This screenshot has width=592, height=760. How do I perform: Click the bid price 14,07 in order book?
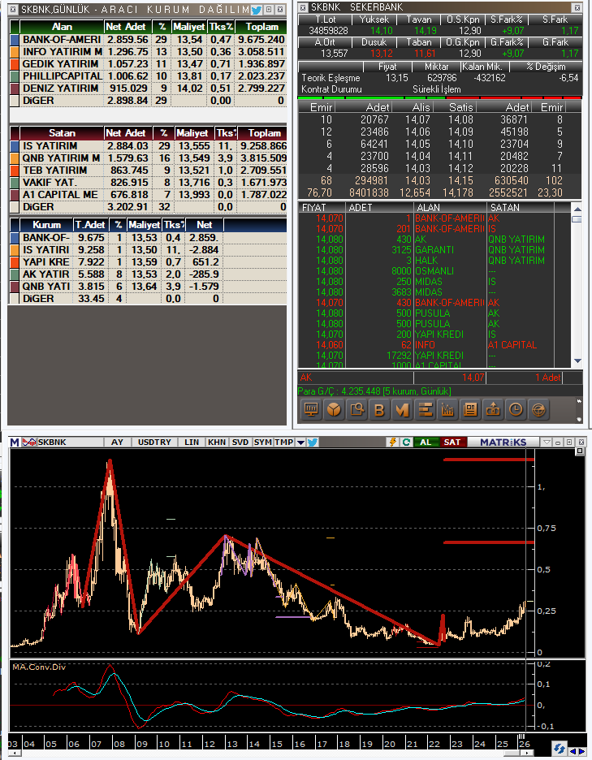(417, 119)
